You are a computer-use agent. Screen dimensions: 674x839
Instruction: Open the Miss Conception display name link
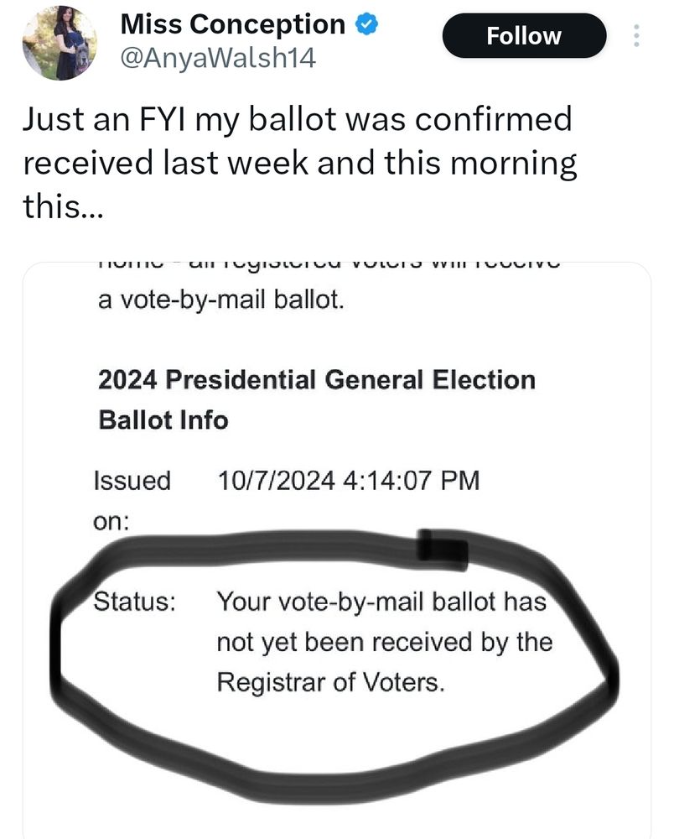click(232, 25)
